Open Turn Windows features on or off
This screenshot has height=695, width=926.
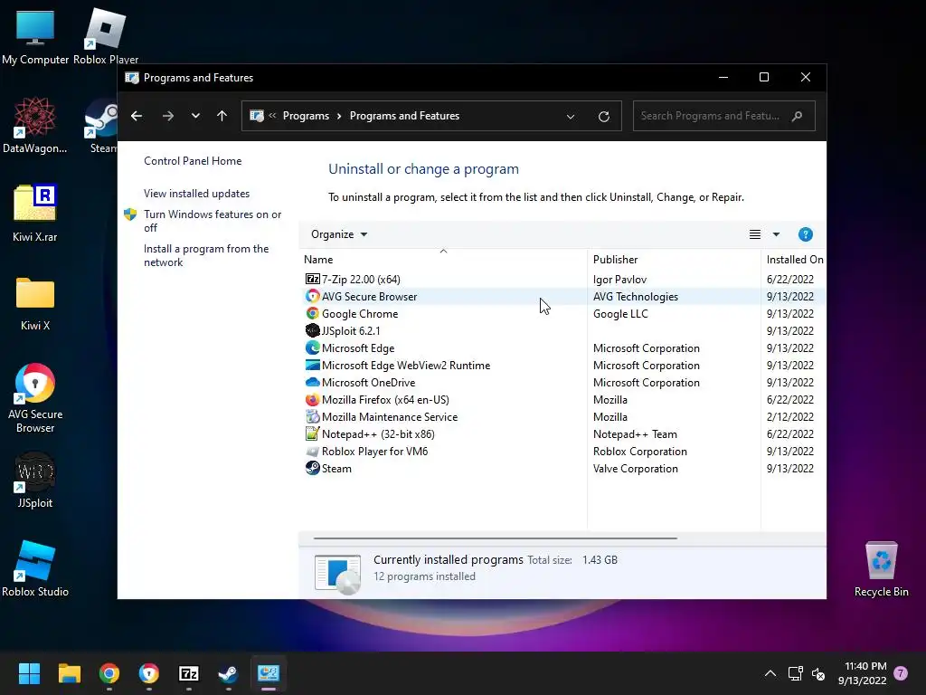pyautogui.click(x=212, y=221)
